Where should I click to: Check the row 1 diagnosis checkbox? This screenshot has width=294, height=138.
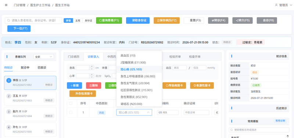click(x=71, y=112)
